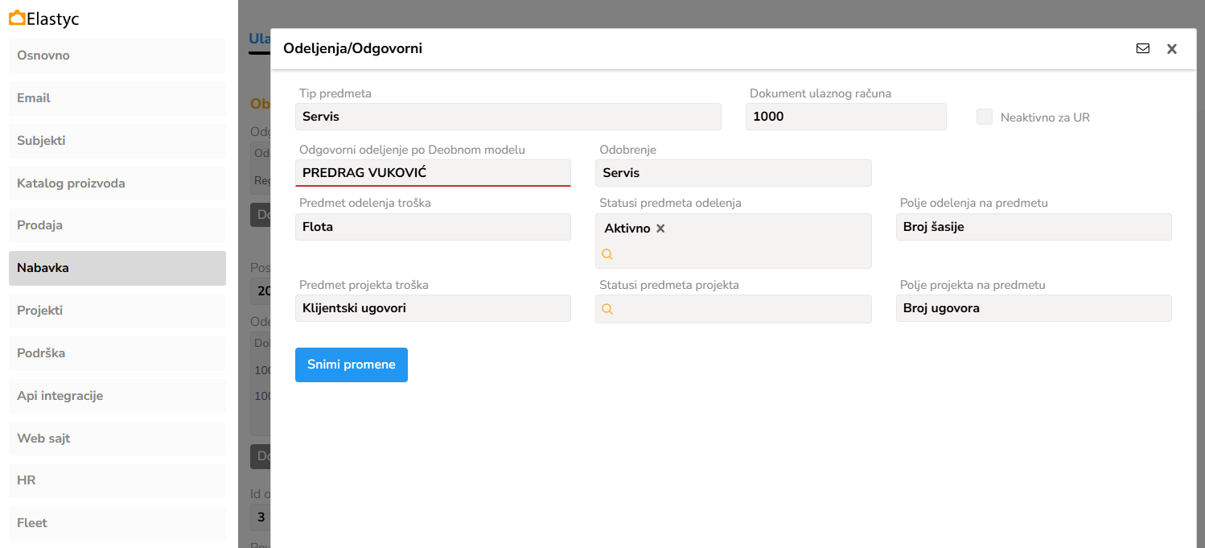Open the Klijentski ugovori field
This screenshot has width=1205, height=548.
(433, 308)
